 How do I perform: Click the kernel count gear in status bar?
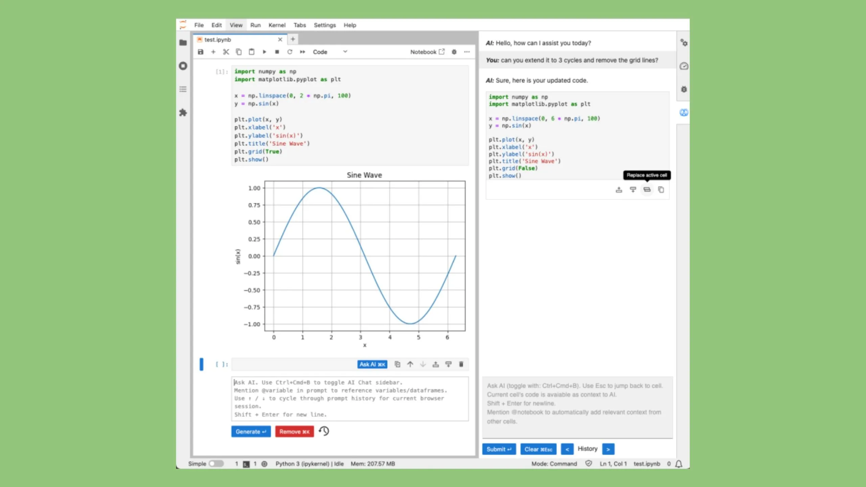coord(265,464)
